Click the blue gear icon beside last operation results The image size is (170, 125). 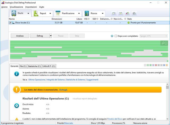16,106
